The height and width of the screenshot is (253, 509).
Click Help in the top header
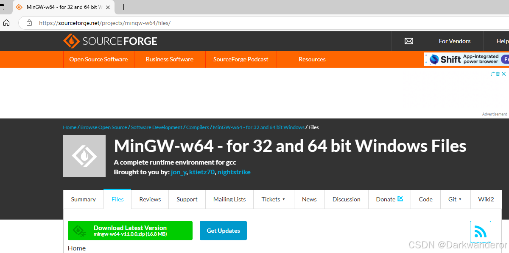(x=502, y=41)
